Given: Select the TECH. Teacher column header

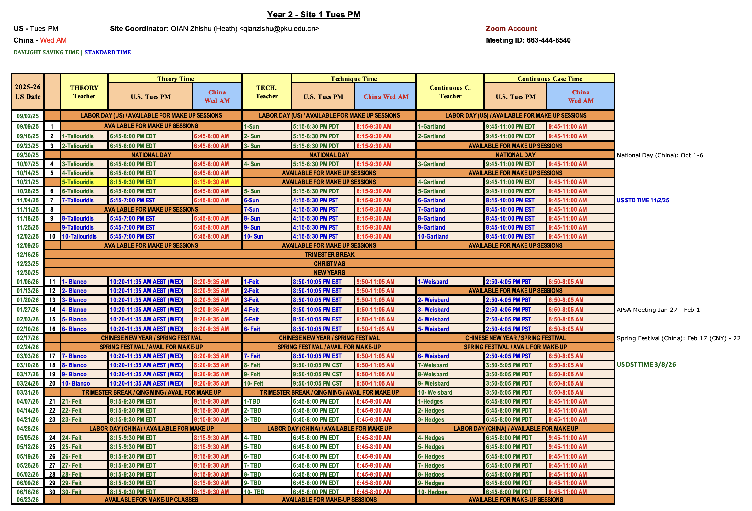Looking at the screenshot, I should (x=266, y=92).
